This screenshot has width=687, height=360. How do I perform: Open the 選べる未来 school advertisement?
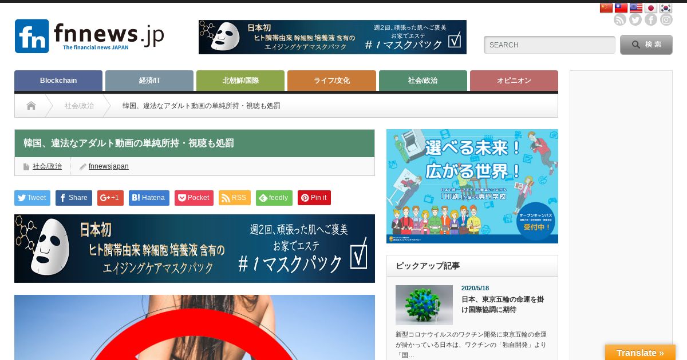[x=472, y=186]
